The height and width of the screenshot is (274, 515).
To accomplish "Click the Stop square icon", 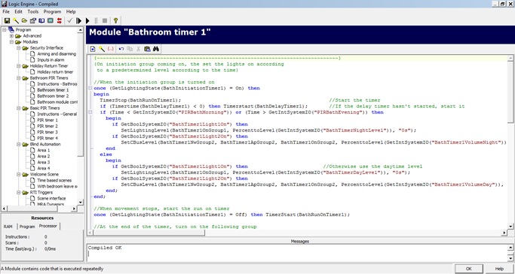I will point(105,20).
